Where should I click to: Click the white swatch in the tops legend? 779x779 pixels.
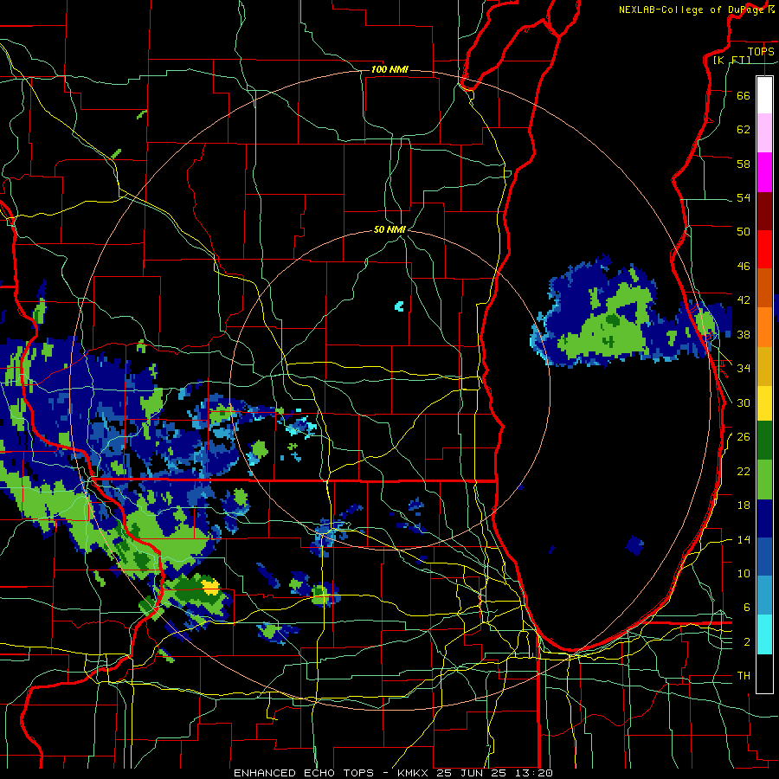click(x=764, y=95)
